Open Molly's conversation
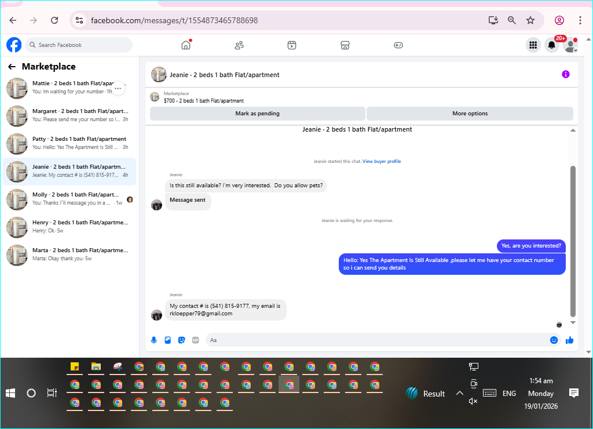The image size is (593, 429). tap(69, 199)
